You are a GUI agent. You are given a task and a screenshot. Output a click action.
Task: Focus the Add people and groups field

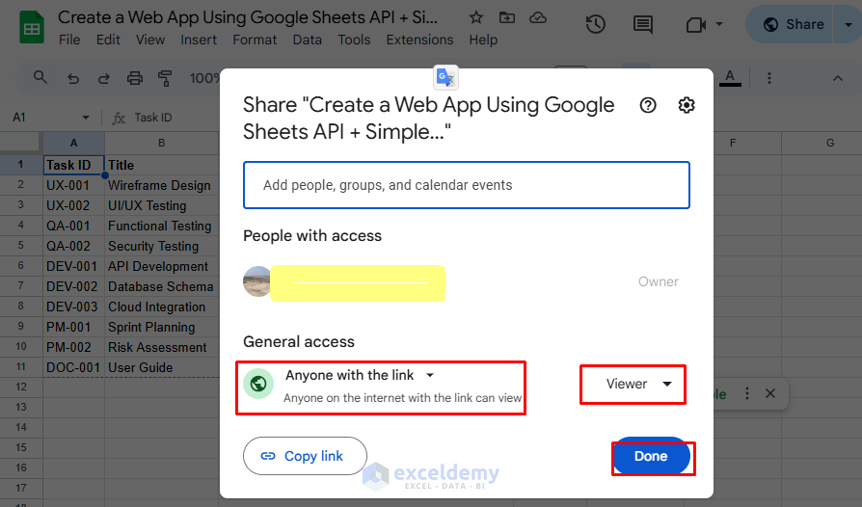pyautogui.click(x=466, y=185)
